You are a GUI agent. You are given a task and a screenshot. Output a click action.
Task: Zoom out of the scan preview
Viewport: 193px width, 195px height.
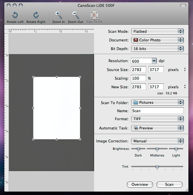coord(75,18)
